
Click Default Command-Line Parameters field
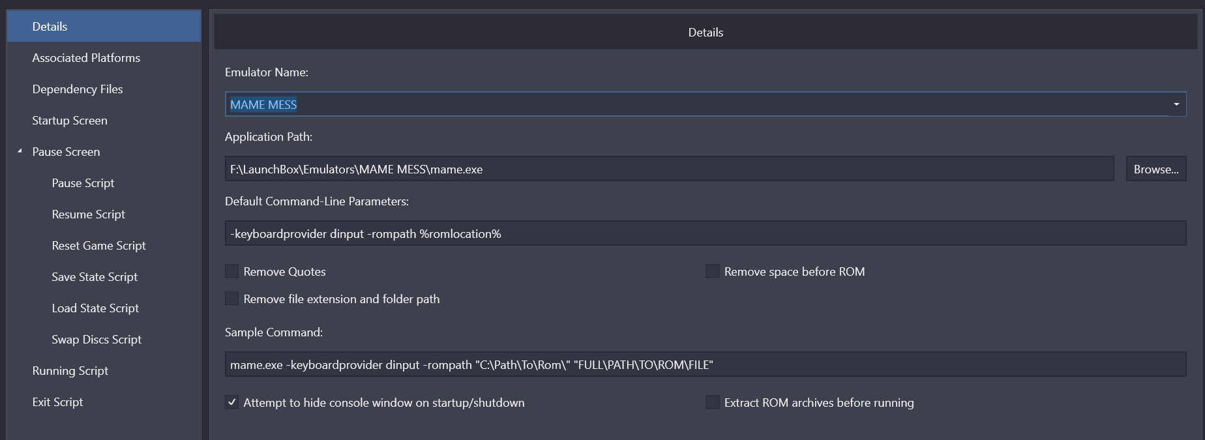(706, 233)
